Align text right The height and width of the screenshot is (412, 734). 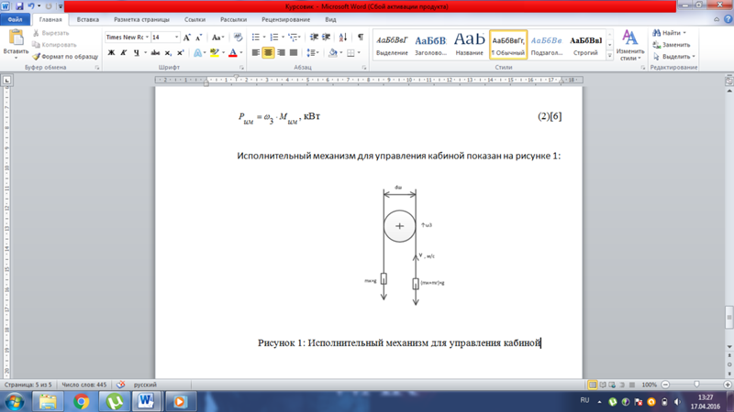[x=281, y=53]
